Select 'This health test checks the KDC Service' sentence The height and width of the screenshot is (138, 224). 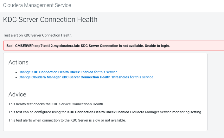click(56, 104)
